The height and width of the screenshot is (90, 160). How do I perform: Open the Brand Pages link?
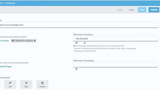click(6, 66)
